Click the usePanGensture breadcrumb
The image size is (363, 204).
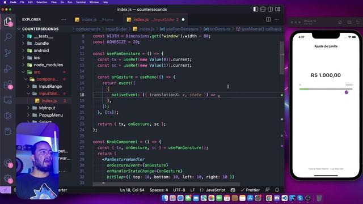click(x=179, y=29)
